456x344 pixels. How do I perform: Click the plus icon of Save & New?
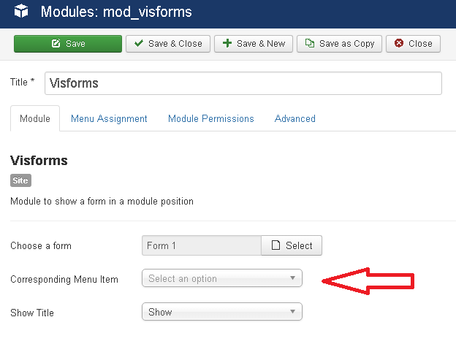(227, 44)
